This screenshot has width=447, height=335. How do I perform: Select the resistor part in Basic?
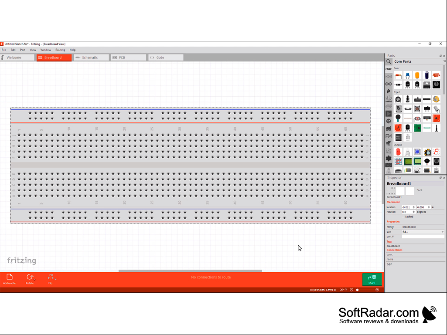[x=398, y=76]
